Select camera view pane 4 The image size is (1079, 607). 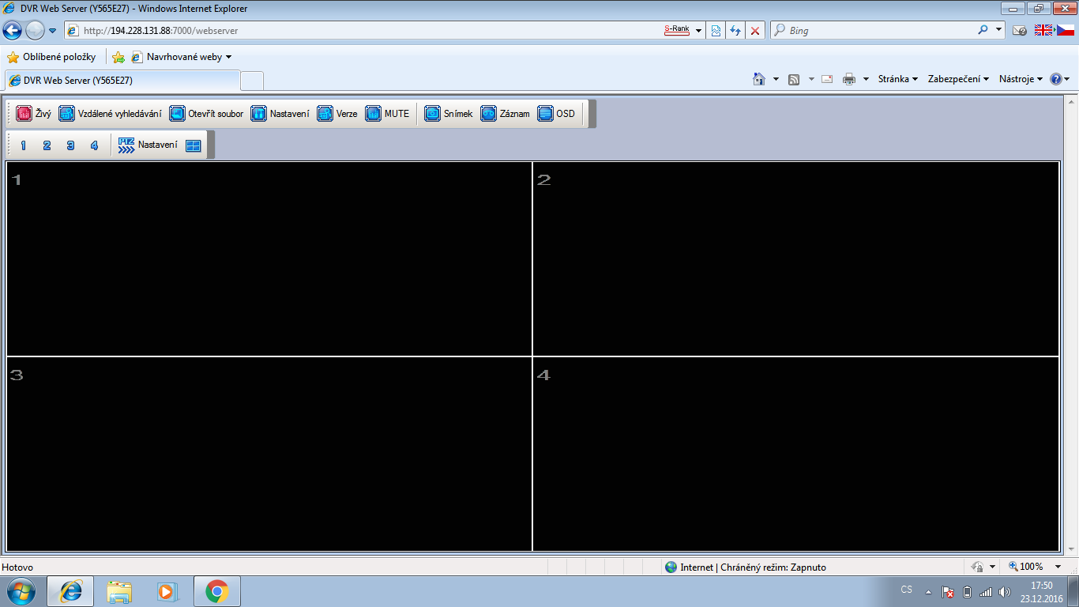click(x=796, y=454)
